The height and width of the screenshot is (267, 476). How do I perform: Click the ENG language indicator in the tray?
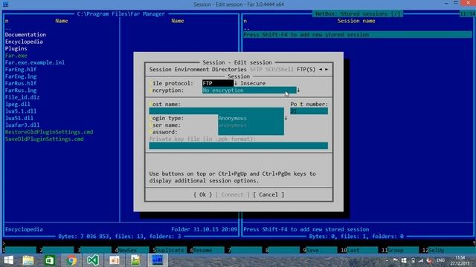click(x=440, y=260)
